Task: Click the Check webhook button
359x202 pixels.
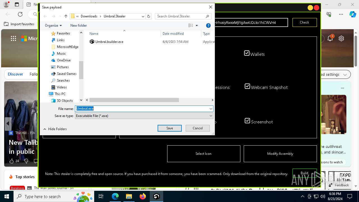Action: pyautogui.click(x=305, y=22)
